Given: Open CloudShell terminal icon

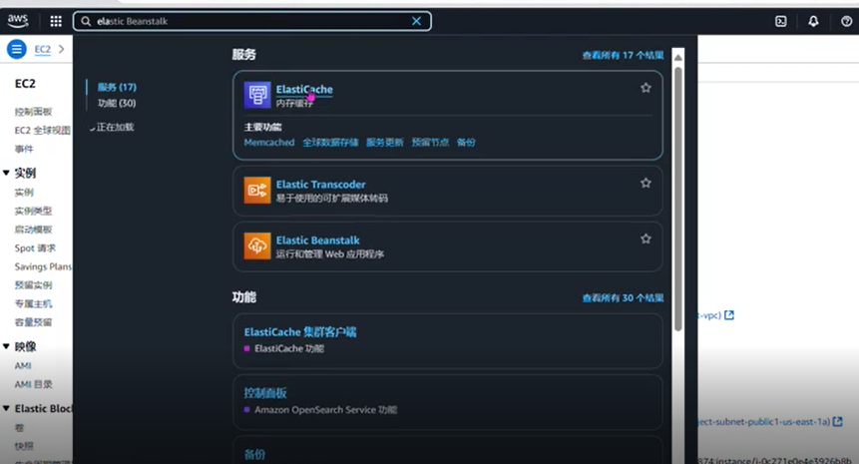Looking at the screenshot, I should pos(780,21).
